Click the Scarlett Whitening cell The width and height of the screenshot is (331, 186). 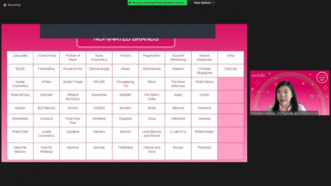(x=178, y=58)
